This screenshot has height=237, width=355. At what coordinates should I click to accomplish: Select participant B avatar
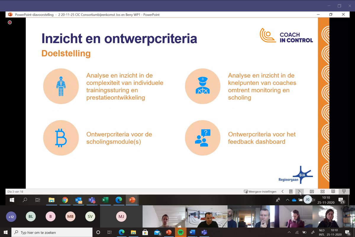pyautogui.click(x=51, y=217)
